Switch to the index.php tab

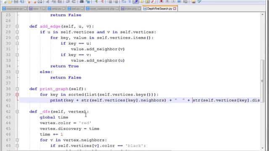tap(131, 8)
